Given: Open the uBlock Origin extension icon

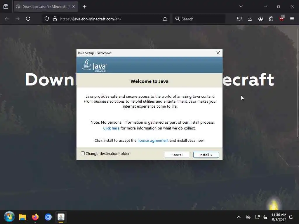Looking at the screenshot, I should tap(281, 18).
